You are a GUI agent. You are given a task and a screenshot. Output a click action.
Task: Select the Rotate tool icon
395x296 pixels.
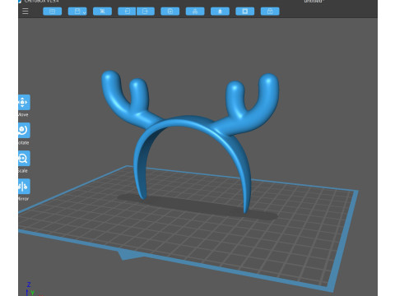(x=24, y=130)
